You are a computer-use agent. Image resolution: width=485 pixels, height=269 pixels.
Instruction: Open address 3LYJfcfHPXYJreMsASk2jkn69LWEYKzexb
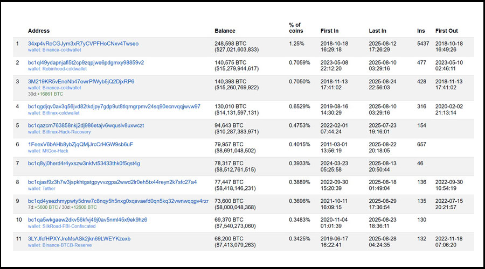coord(79,238)
